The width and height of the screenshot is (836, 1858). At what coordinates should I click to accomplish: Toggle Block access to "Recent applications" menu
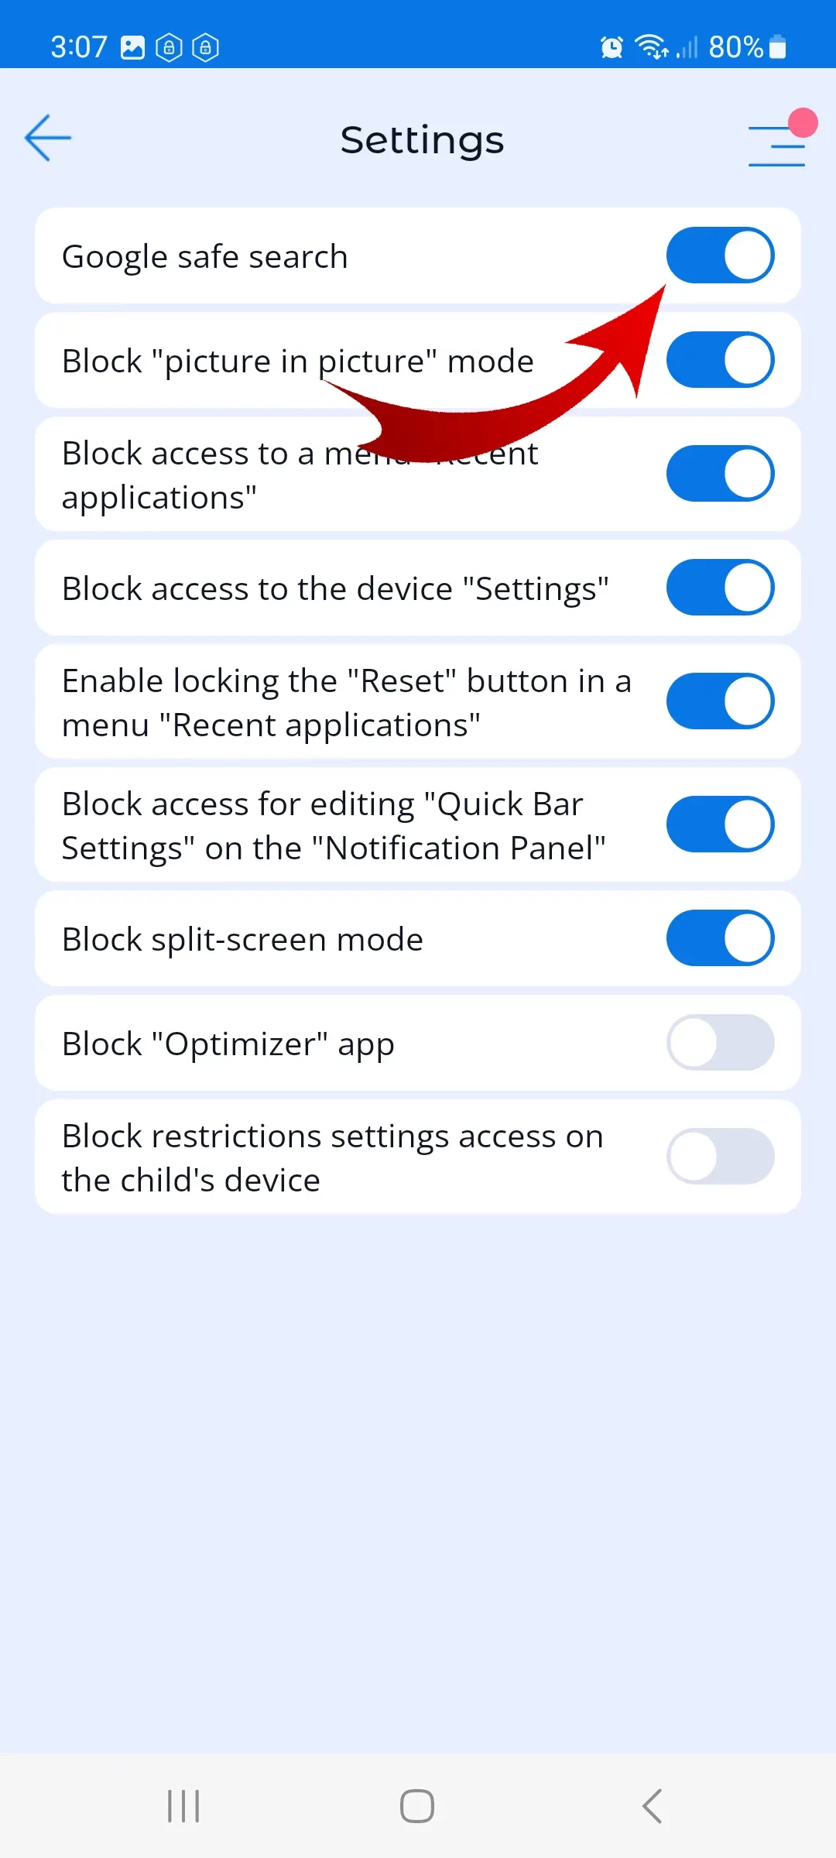(720, 474)
